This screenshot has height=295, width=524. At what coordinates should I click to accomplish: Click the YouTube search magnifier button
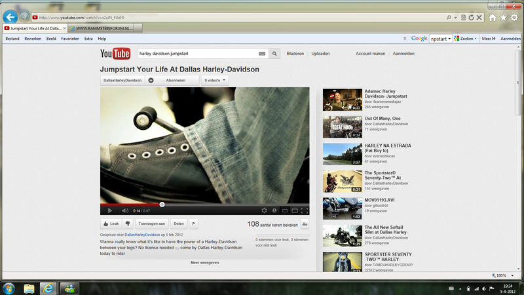click(x=275, y=54)
